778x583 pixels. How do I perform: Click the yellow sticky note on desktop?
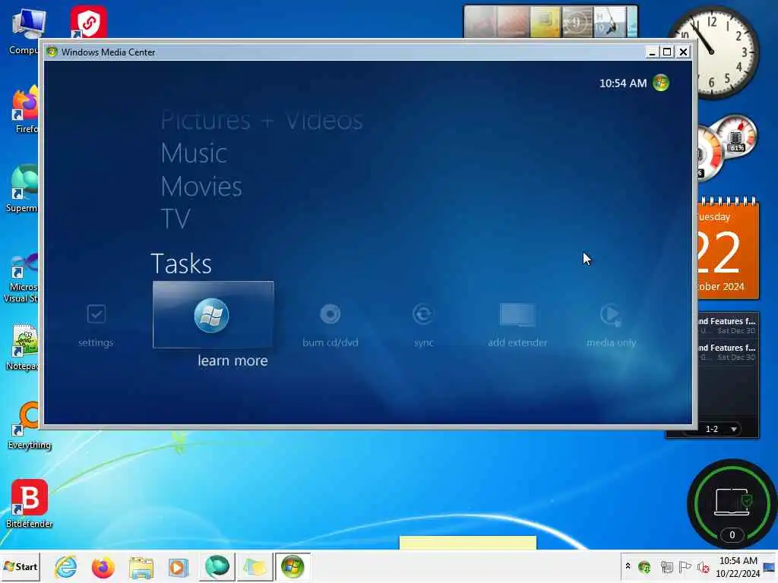click(467, 542)
